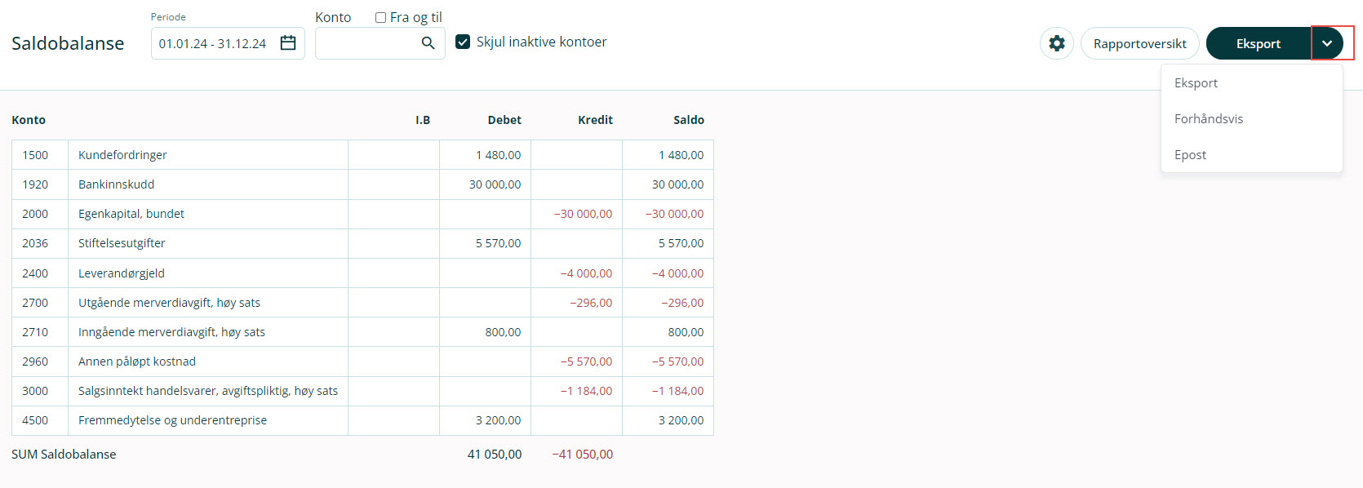
Task: Select the 1920 Bankinnskudd account row
Action: [116, 184]
